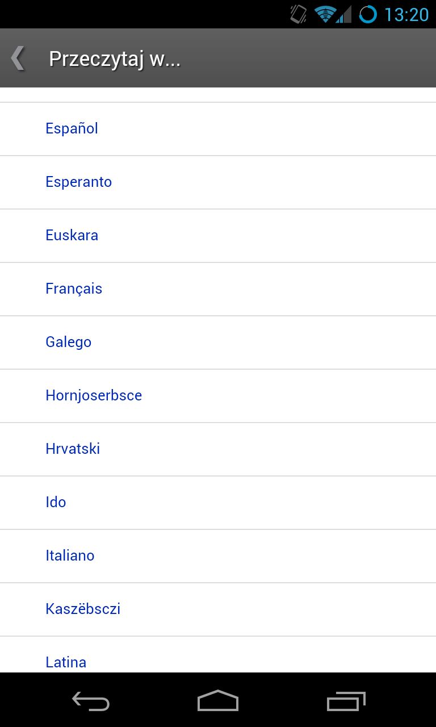Choose Français from the list

[218, 289]
